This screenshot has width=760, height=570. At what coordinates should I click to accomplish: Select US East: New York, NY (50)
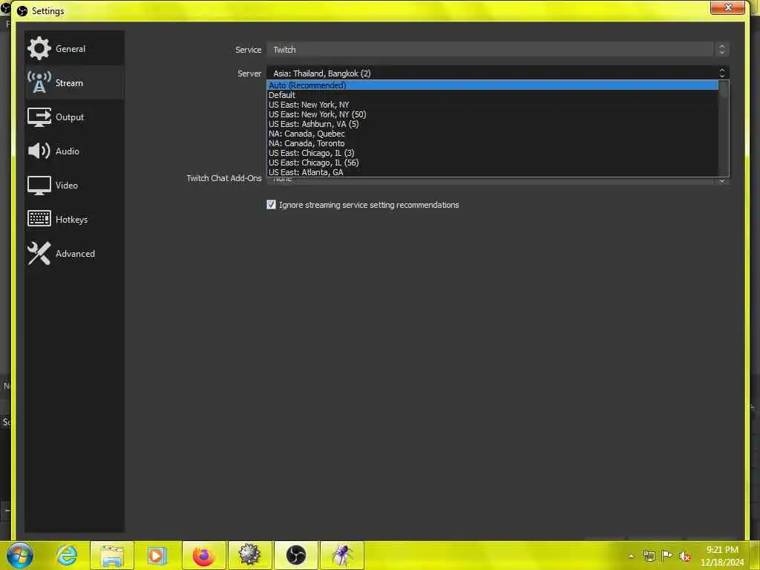pos(493,114)
